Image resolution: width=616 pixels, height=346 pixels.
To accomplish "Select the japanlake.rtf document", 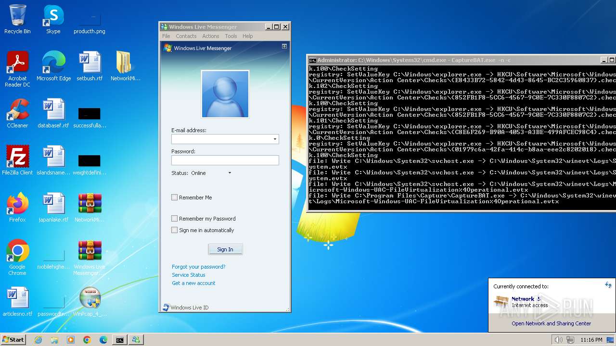I will [53, 208].
